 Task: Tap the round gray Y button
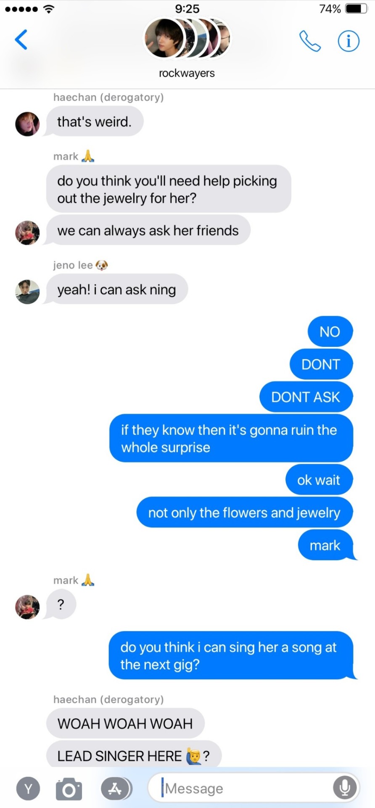28,789
